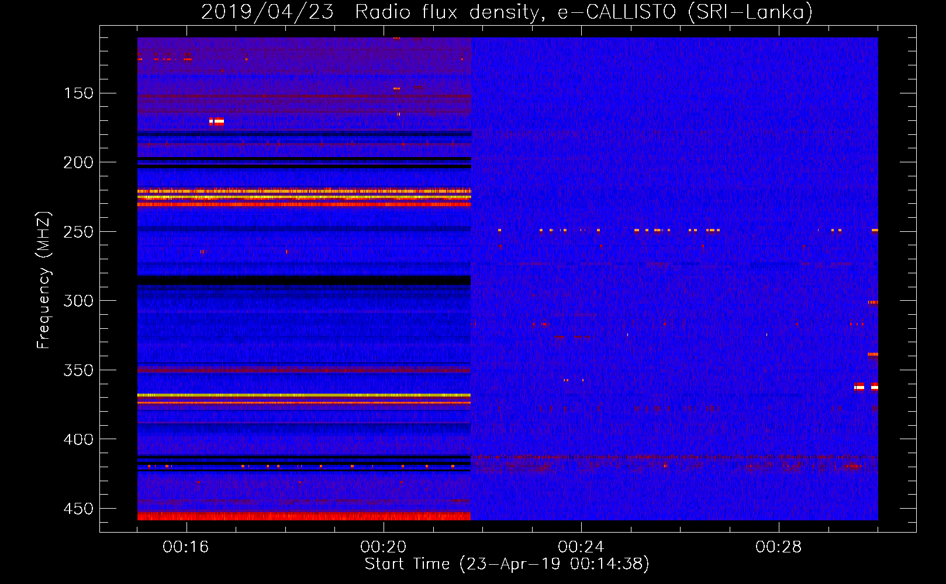Click the wide black band near 285 MHz
The image size is (946, 584).
coord(304,280)
